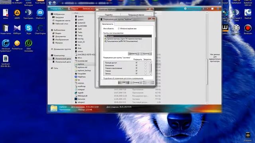
Task: Select the bandicam image file on desktop
Action: pyautogui.click(x=6, y=61)
